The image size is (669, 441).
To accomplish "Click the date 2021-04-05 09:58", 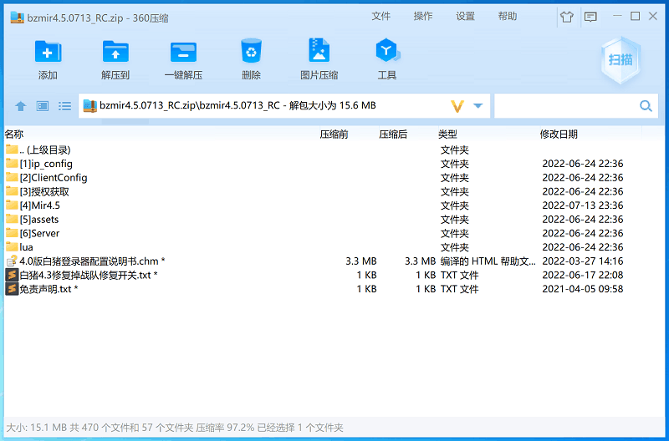I will pos(582,289).
